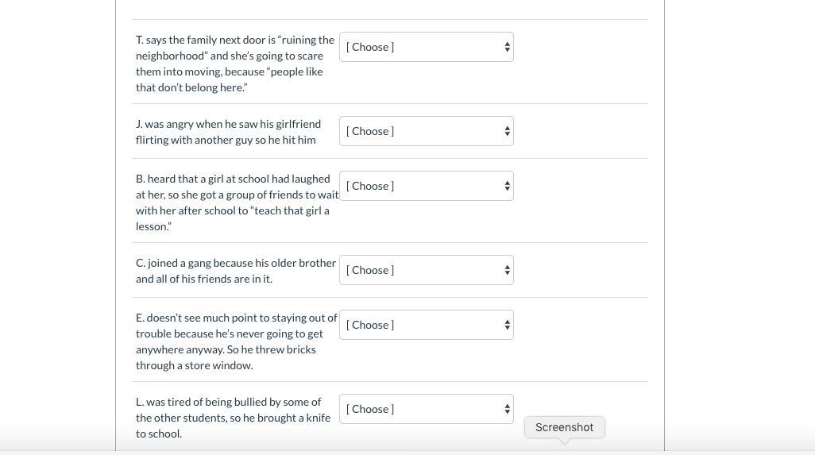Click the up-down arrow icon on T.'s dropdown
The width and height of the screenshot is (815, 455).
click(x=507, y=47)
